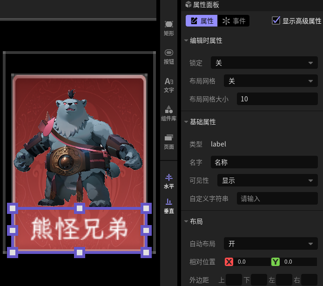Image resolution: width=323 pixels, height=286 pixels.
Task: Click the bottom-right selection resize handle
Action: (x=146, y=252)
